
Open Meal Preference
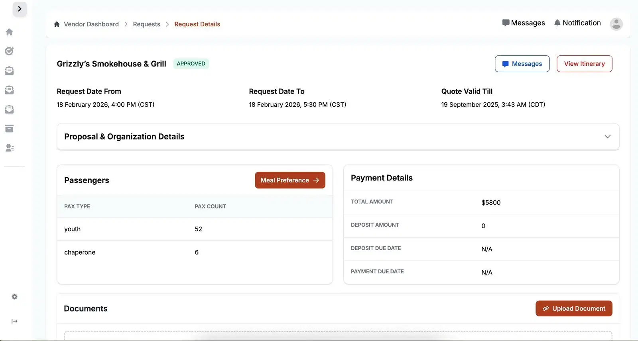pyautogui.click(x=290, y=180)
